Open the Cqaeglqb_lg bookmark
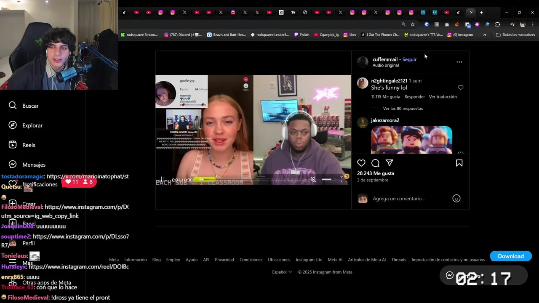 pyautogui.click(x=326, y=35)
